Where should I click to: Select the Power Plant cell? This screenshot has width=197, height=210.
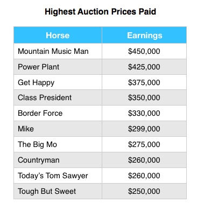[x=58, y=67]
